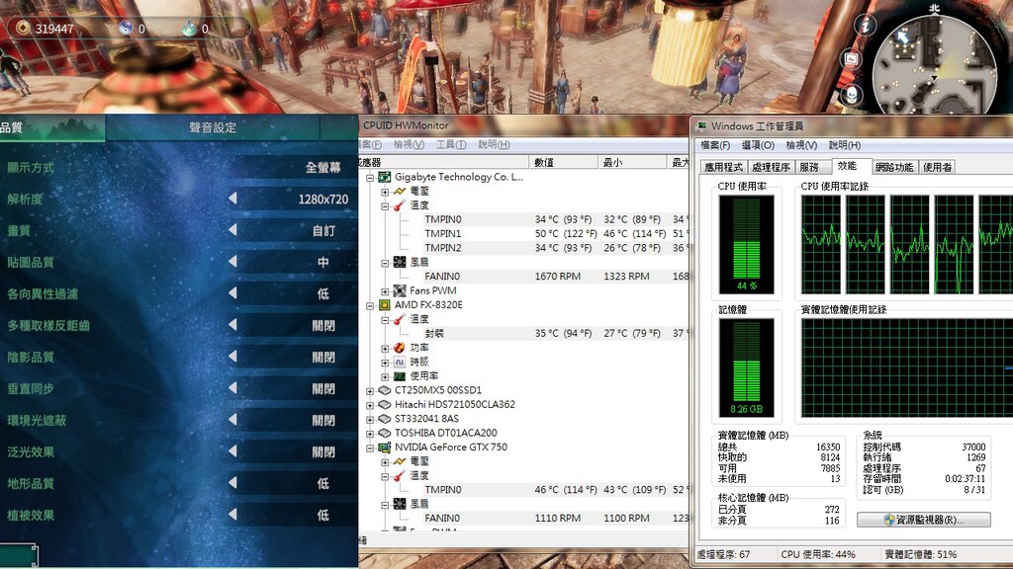This screenshot has height=569, width=1013.
Task: Click the circular minimap
Action: (934, 64)
